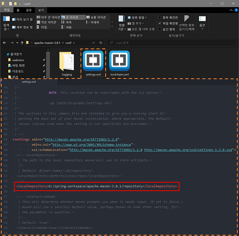The image size is (239, 236).
Task: Click the localRepository line 55 in editor
Action: click(97, 186)
